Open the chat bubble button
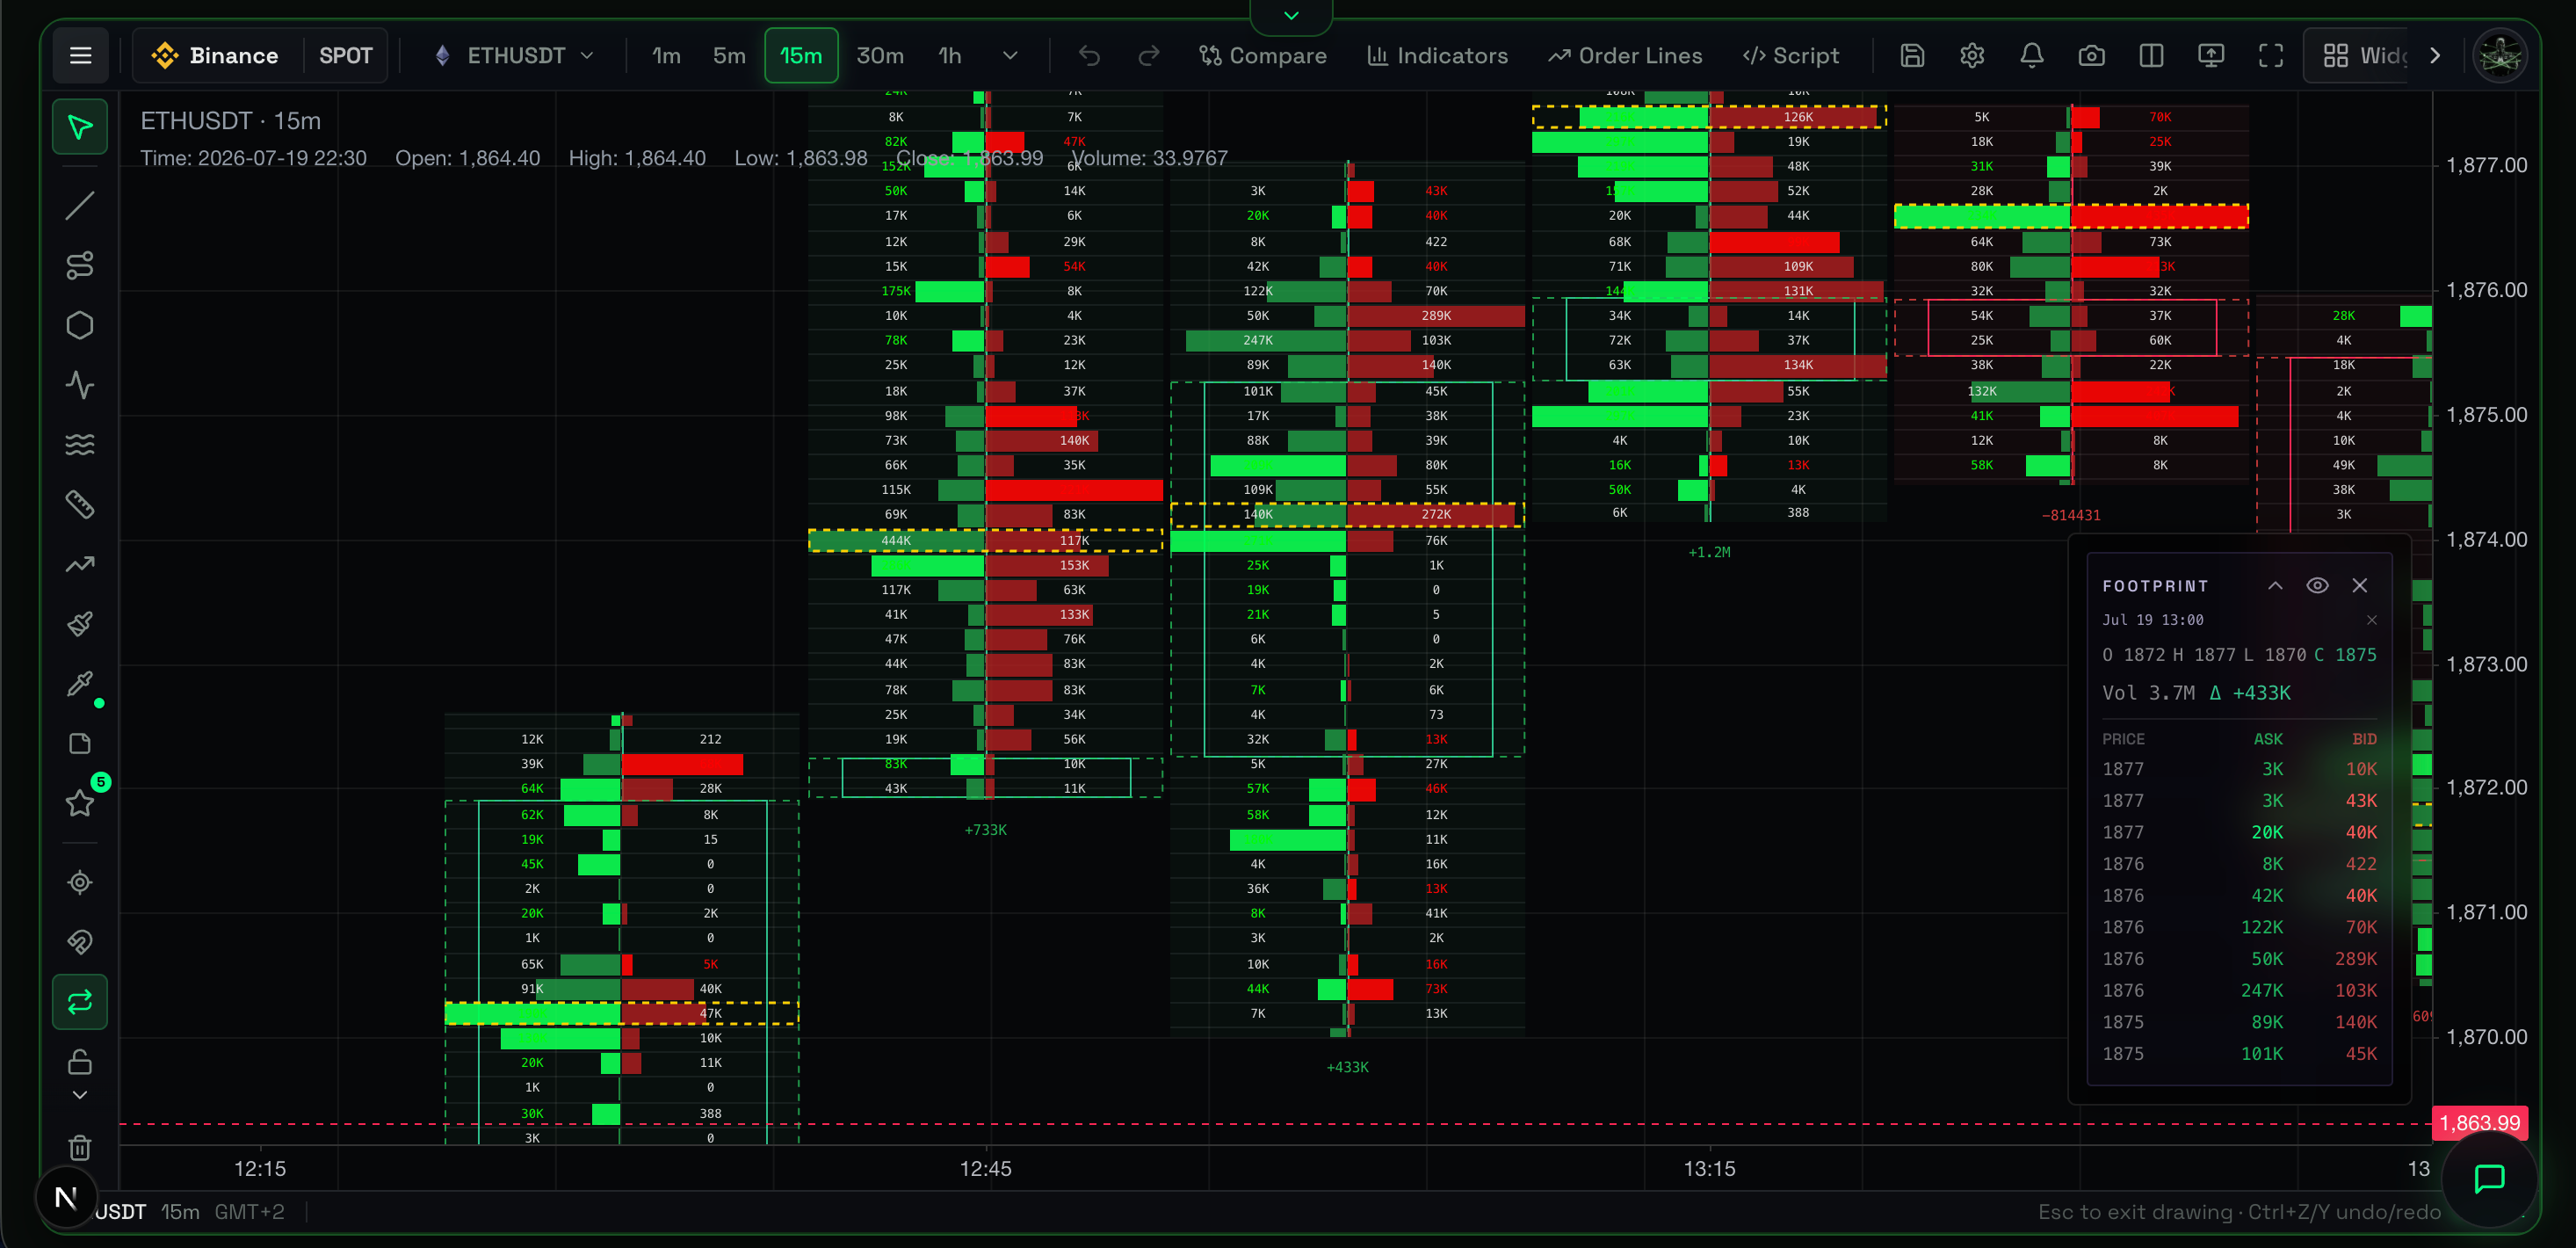Image resolution: width=2576 pixels, height=1248 pixels. (2489, 1178)
